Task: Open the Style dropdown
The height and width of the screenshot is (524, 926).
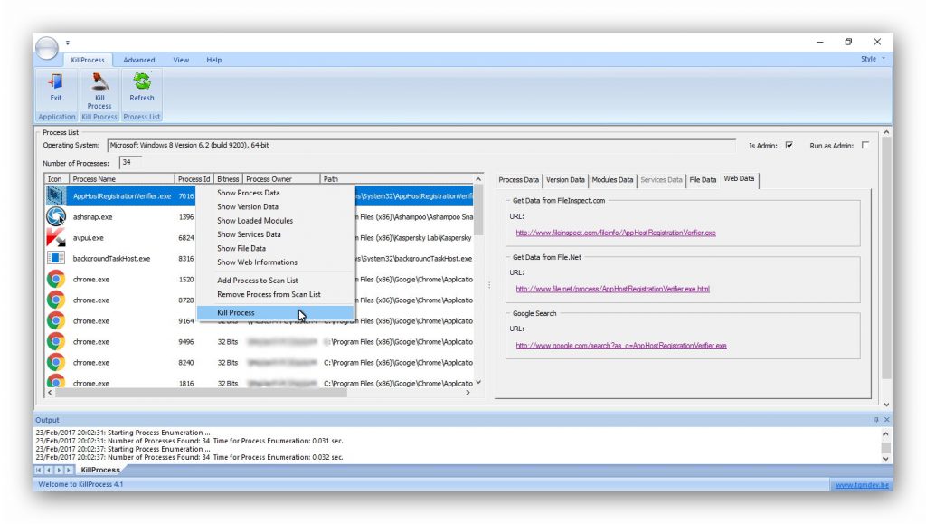Action: tap(873, 59)
